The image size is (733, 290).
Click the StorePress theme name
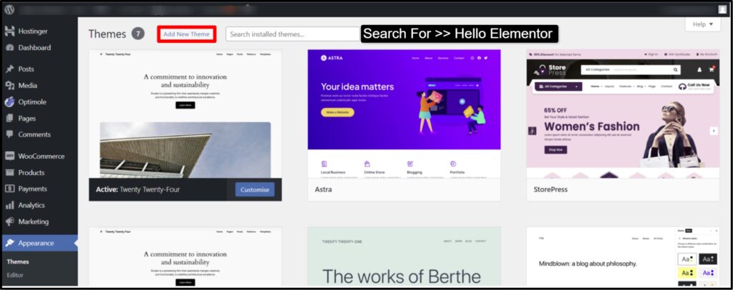click(550, 190)
